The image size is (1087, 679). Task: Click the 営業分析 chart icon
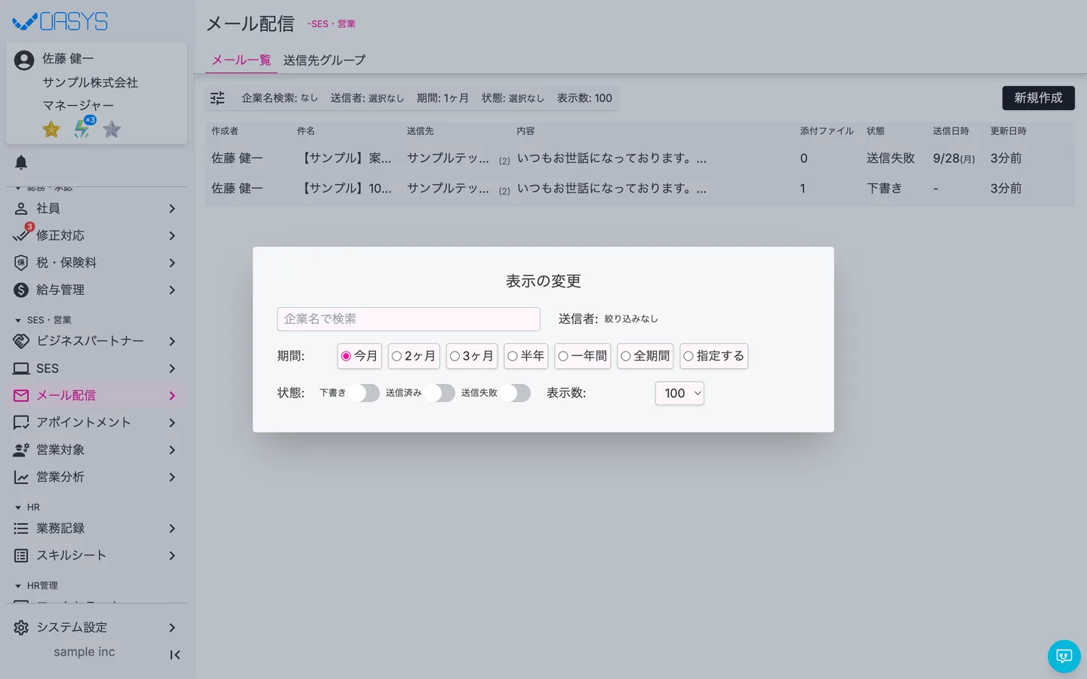click(x=21, y=477)
